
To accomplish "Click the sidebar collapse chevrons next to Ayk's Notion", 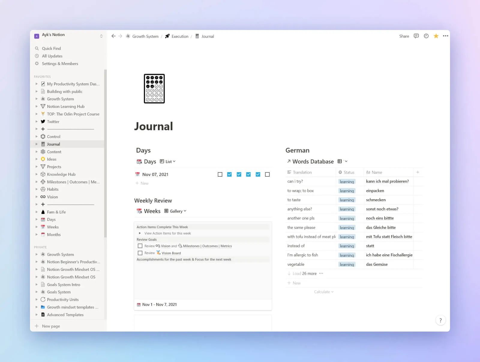I will 101,35.
